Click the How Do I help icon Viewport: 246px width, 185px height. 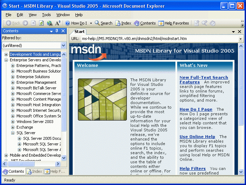click(67, 23)
